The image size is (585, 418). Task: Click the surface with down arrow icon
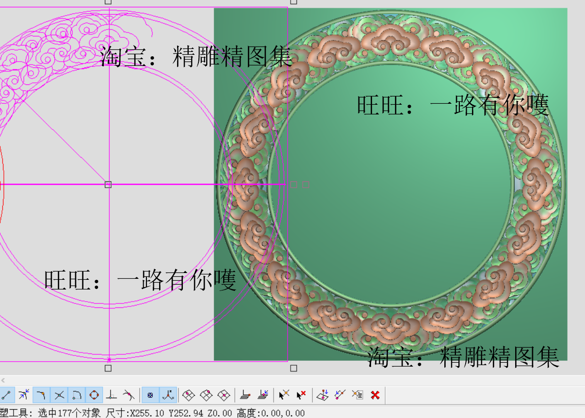point(323,395)
